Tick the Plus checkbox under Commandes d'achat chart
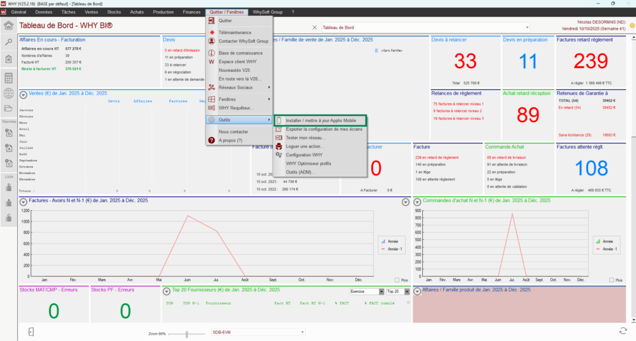The width and height of the screenshot is (636, 341). (x=611, y=280)
